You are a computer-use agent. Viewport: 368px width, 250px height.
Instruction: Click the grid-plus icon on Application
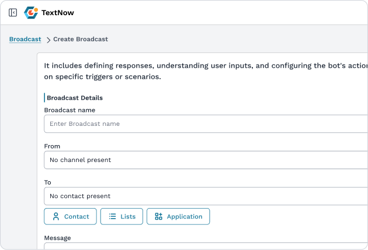[x=159, y=216]
